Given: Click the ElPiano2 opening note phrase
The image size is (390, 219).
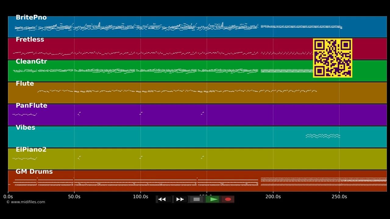Looking at the screenshot, I should (x=25, y=158).
